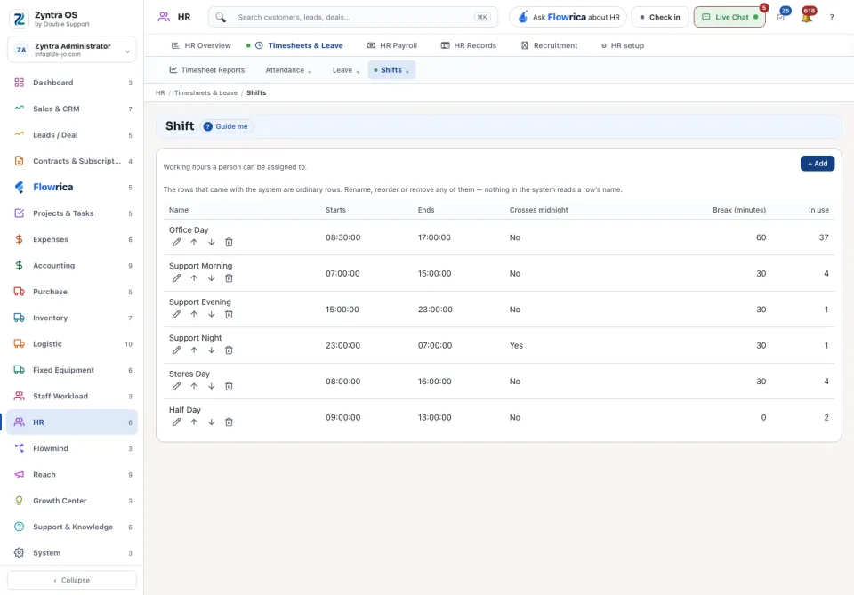Image resolution: width=854 pixels, height=595 pixels.
Task: Switch to the Recruitment tab
Action: click(549, 45)
